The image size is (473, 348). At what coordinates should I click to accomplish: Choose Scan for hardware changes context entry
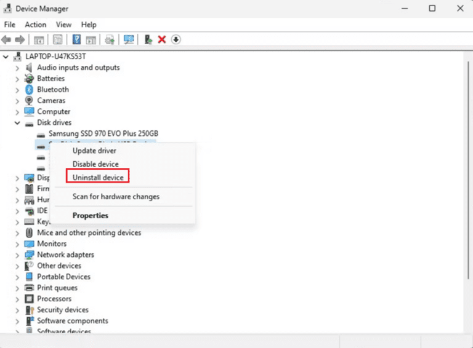click(116, 197)
